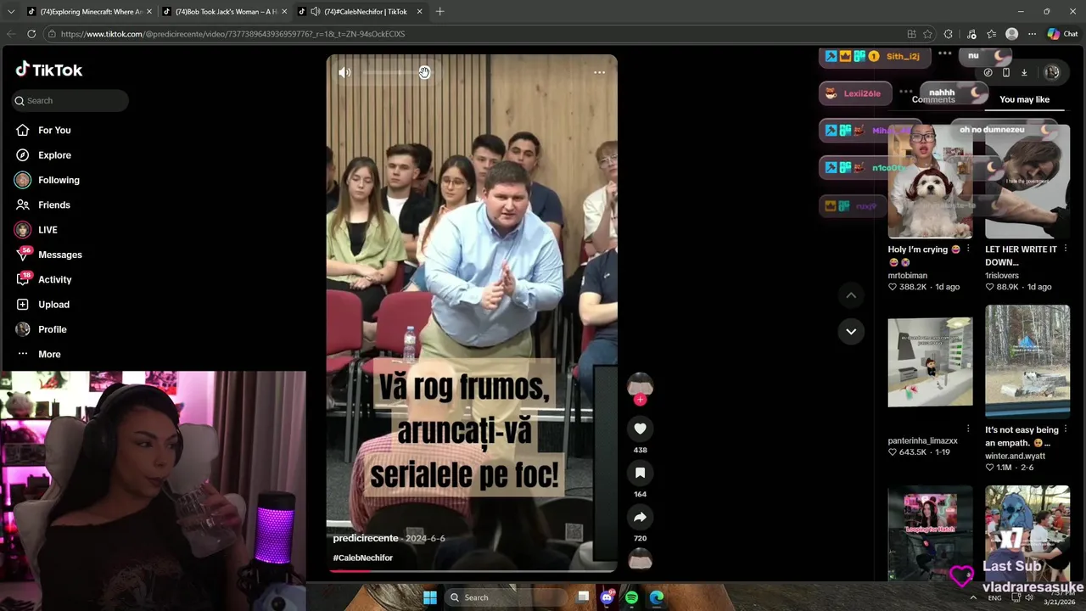This screenshot has height=611, width=1086.
Task: Show hidden icons in the system tray
Action: pos(973,597)
